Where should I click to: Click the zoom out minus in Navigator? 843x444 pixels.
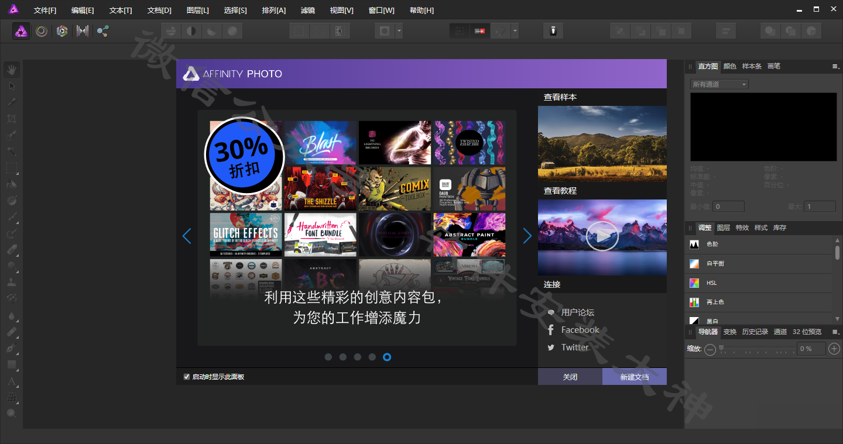[710, 349]
